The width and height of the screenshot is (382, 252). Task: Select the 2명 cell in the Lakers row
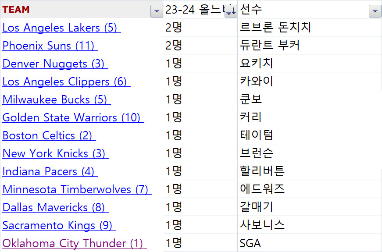tap(200, 27)
